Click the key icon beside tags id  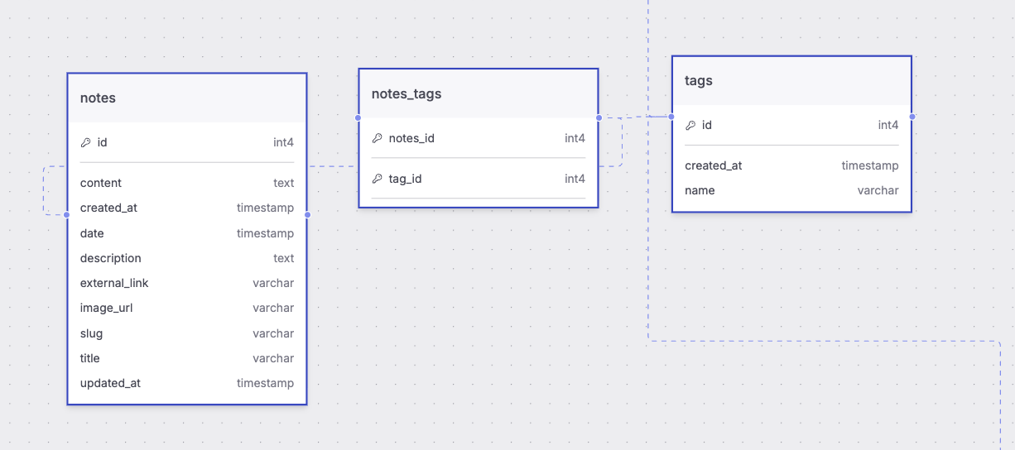coord(690,125)
